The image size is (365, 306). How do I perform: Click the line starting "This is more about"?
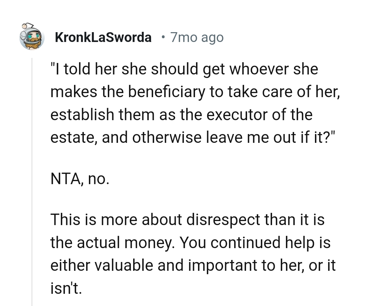click(x=188, y=220)
